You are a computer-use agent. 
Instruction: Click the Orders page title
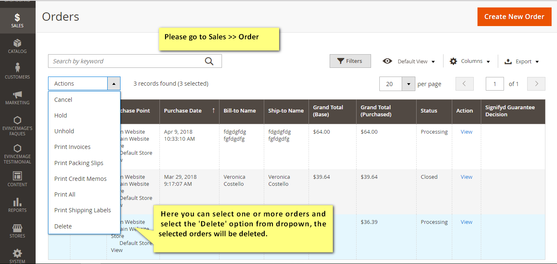click(60, 17)
